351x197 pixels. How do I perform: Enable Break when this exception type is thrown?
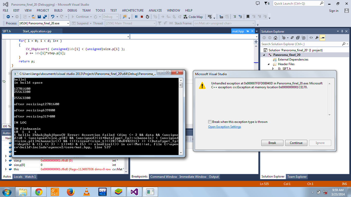click(210, 122)
